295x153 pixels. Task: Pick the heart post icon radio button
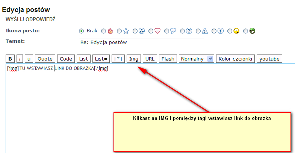pos(157,31)
